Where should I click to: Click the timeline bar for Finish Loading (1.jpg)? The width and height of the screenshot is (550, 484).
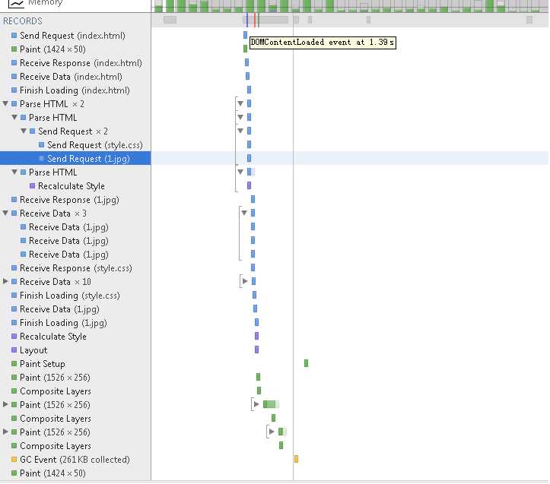(257, 322)
